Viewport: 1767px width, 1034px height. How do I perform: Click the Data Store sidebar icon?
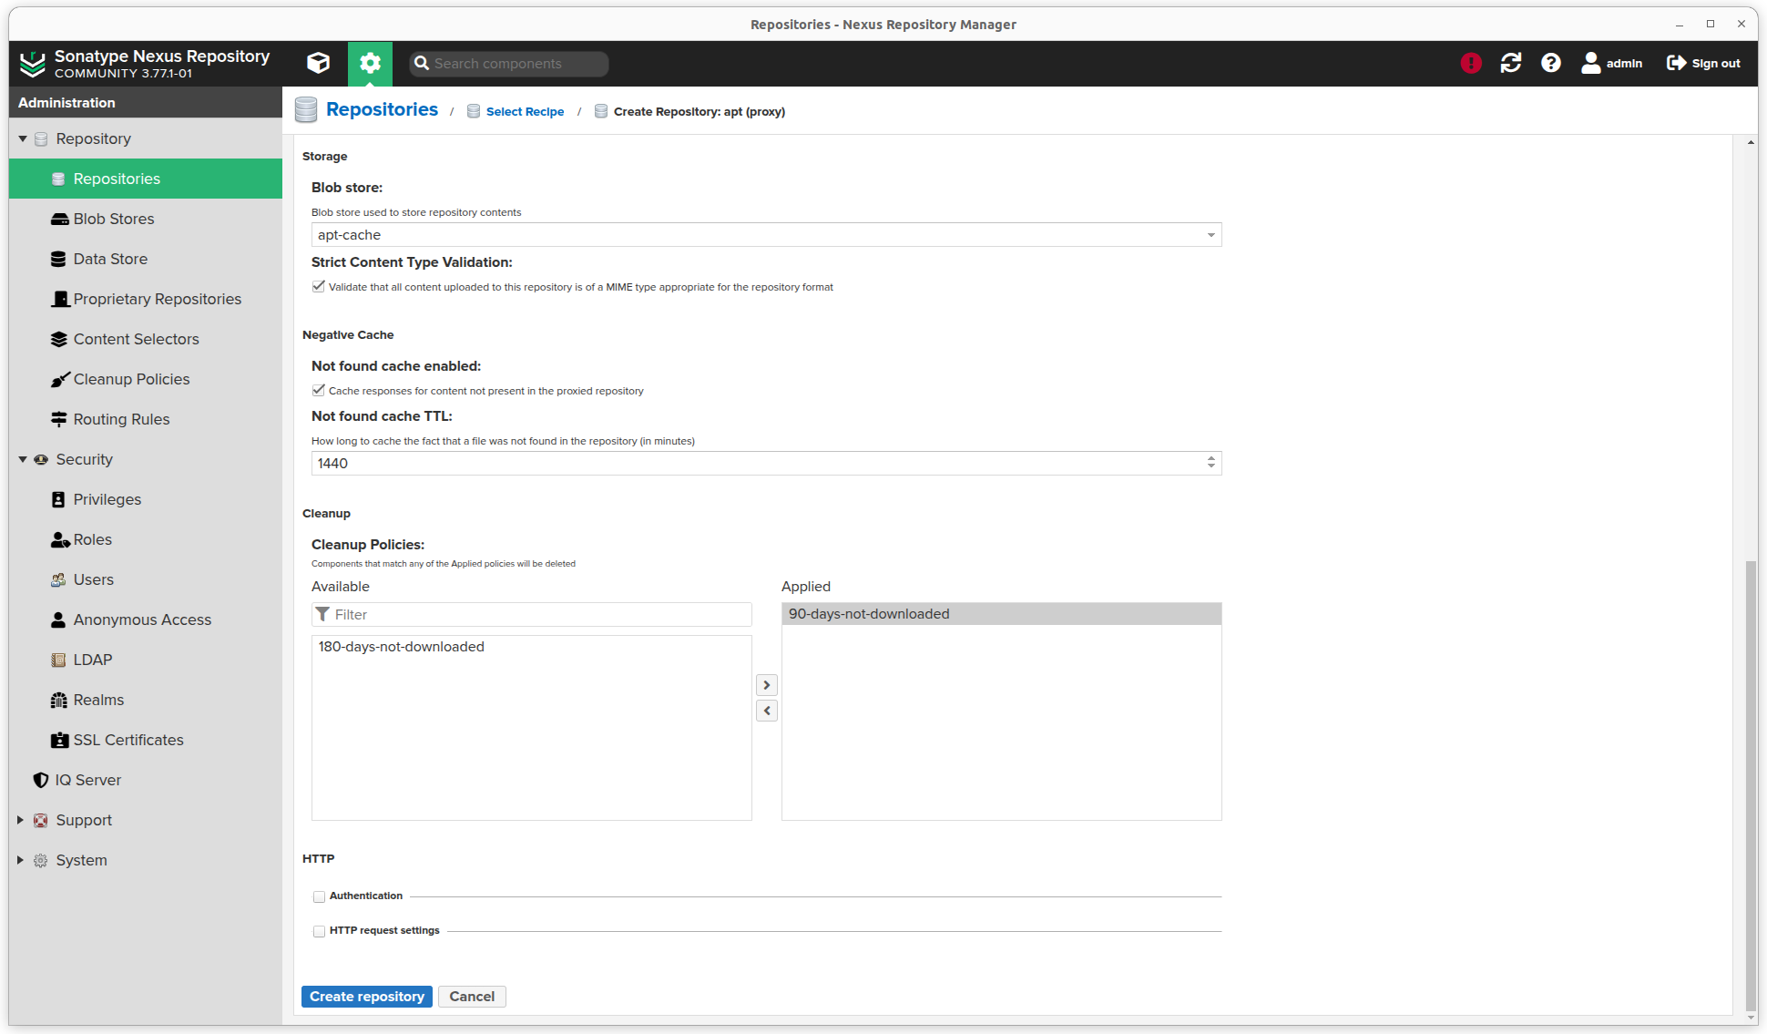click(x=59, y=259)
